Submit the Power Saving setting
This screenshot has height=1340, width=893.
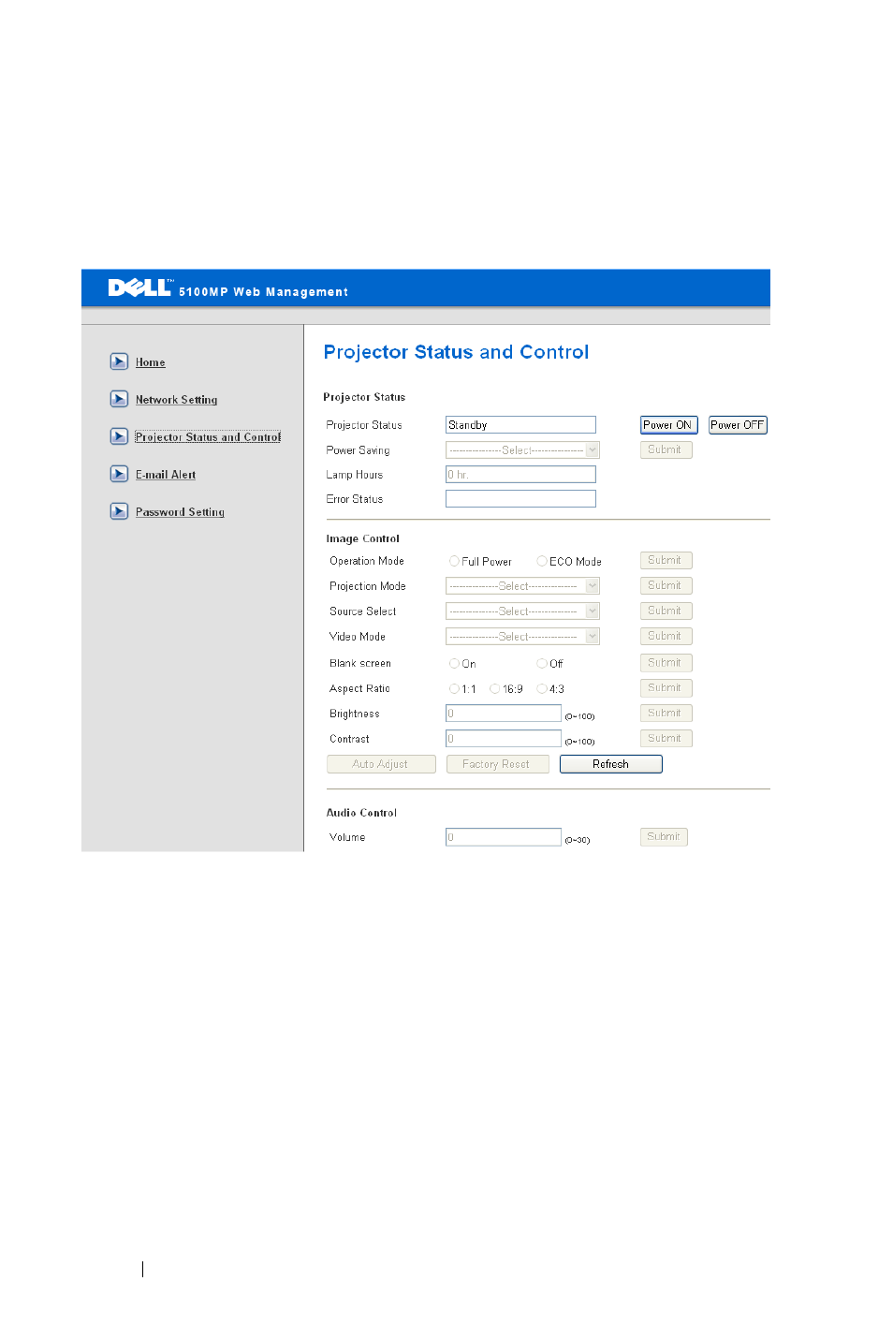666,449
